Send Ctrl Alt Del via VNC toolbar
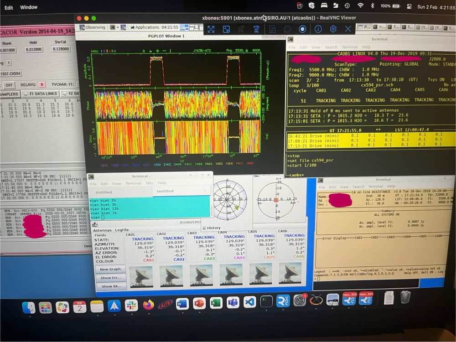Screen dimensions: 456x342 coord(256,29)
